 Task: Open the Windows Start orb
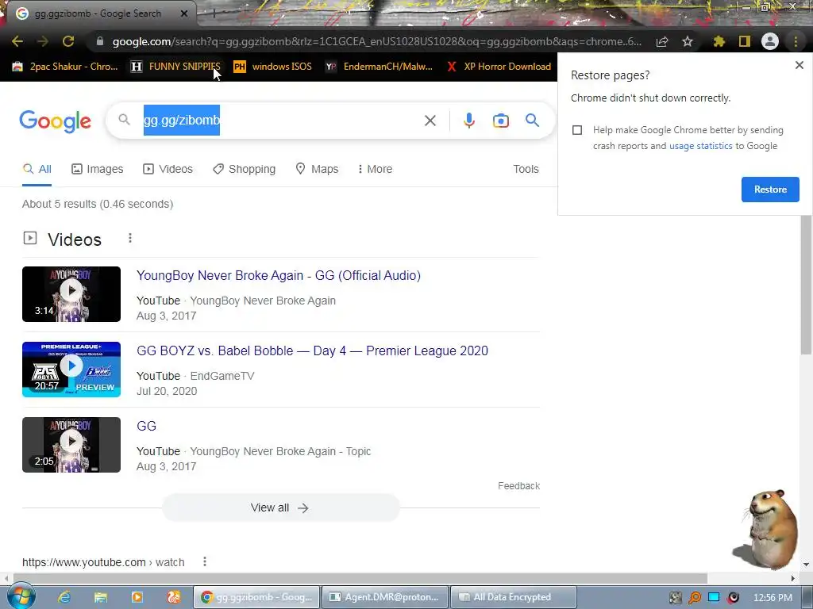tap(21, 596)
